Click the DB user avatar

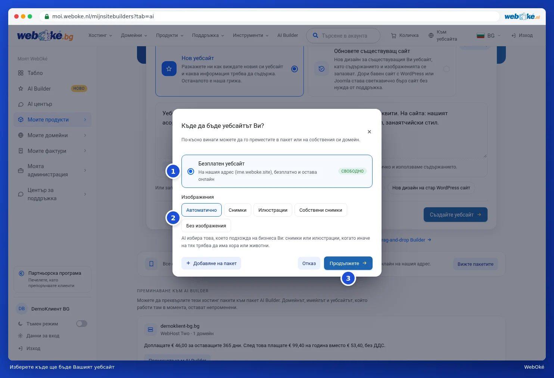point(22,309)
